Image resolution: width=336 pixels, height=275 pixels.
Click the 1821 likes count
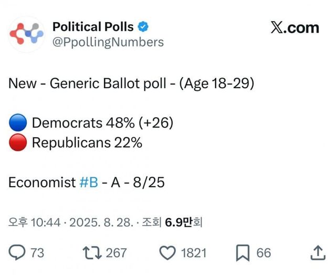click(194, 253)
